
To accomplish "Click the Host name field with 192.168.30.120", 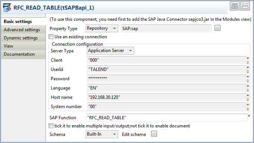I will [x=166, y=97].
